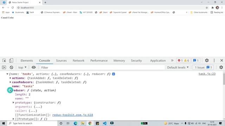This screenshot has height=126, width=225.
Task: Open the Reading list
Action: pos(217,12)
